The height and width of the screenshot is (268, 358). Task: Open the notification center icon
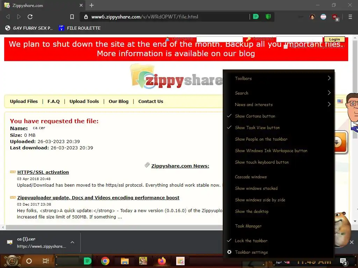343,262
